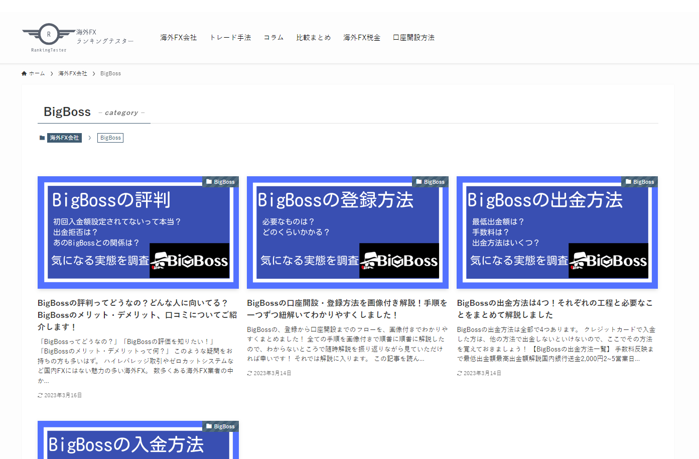This screenshot has height=459, width=699.
Task: Open BigBossの登録方法 article thumbnail
Action: point(347,234)
